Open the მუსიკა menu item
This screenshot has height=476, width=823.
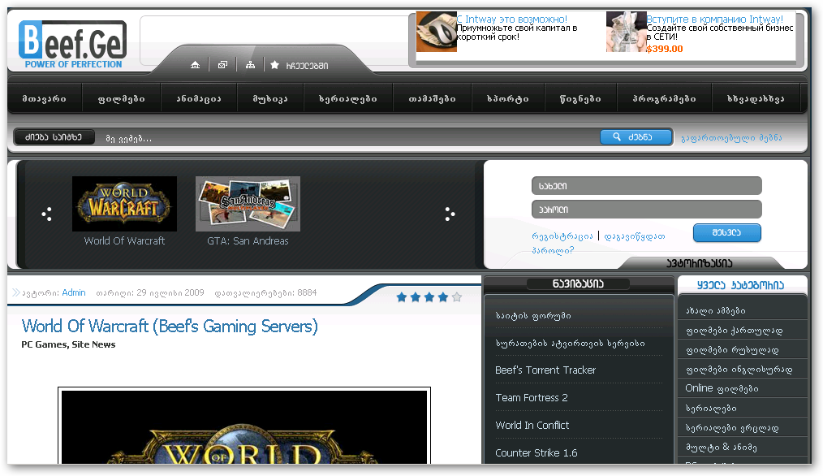[270, 98]
